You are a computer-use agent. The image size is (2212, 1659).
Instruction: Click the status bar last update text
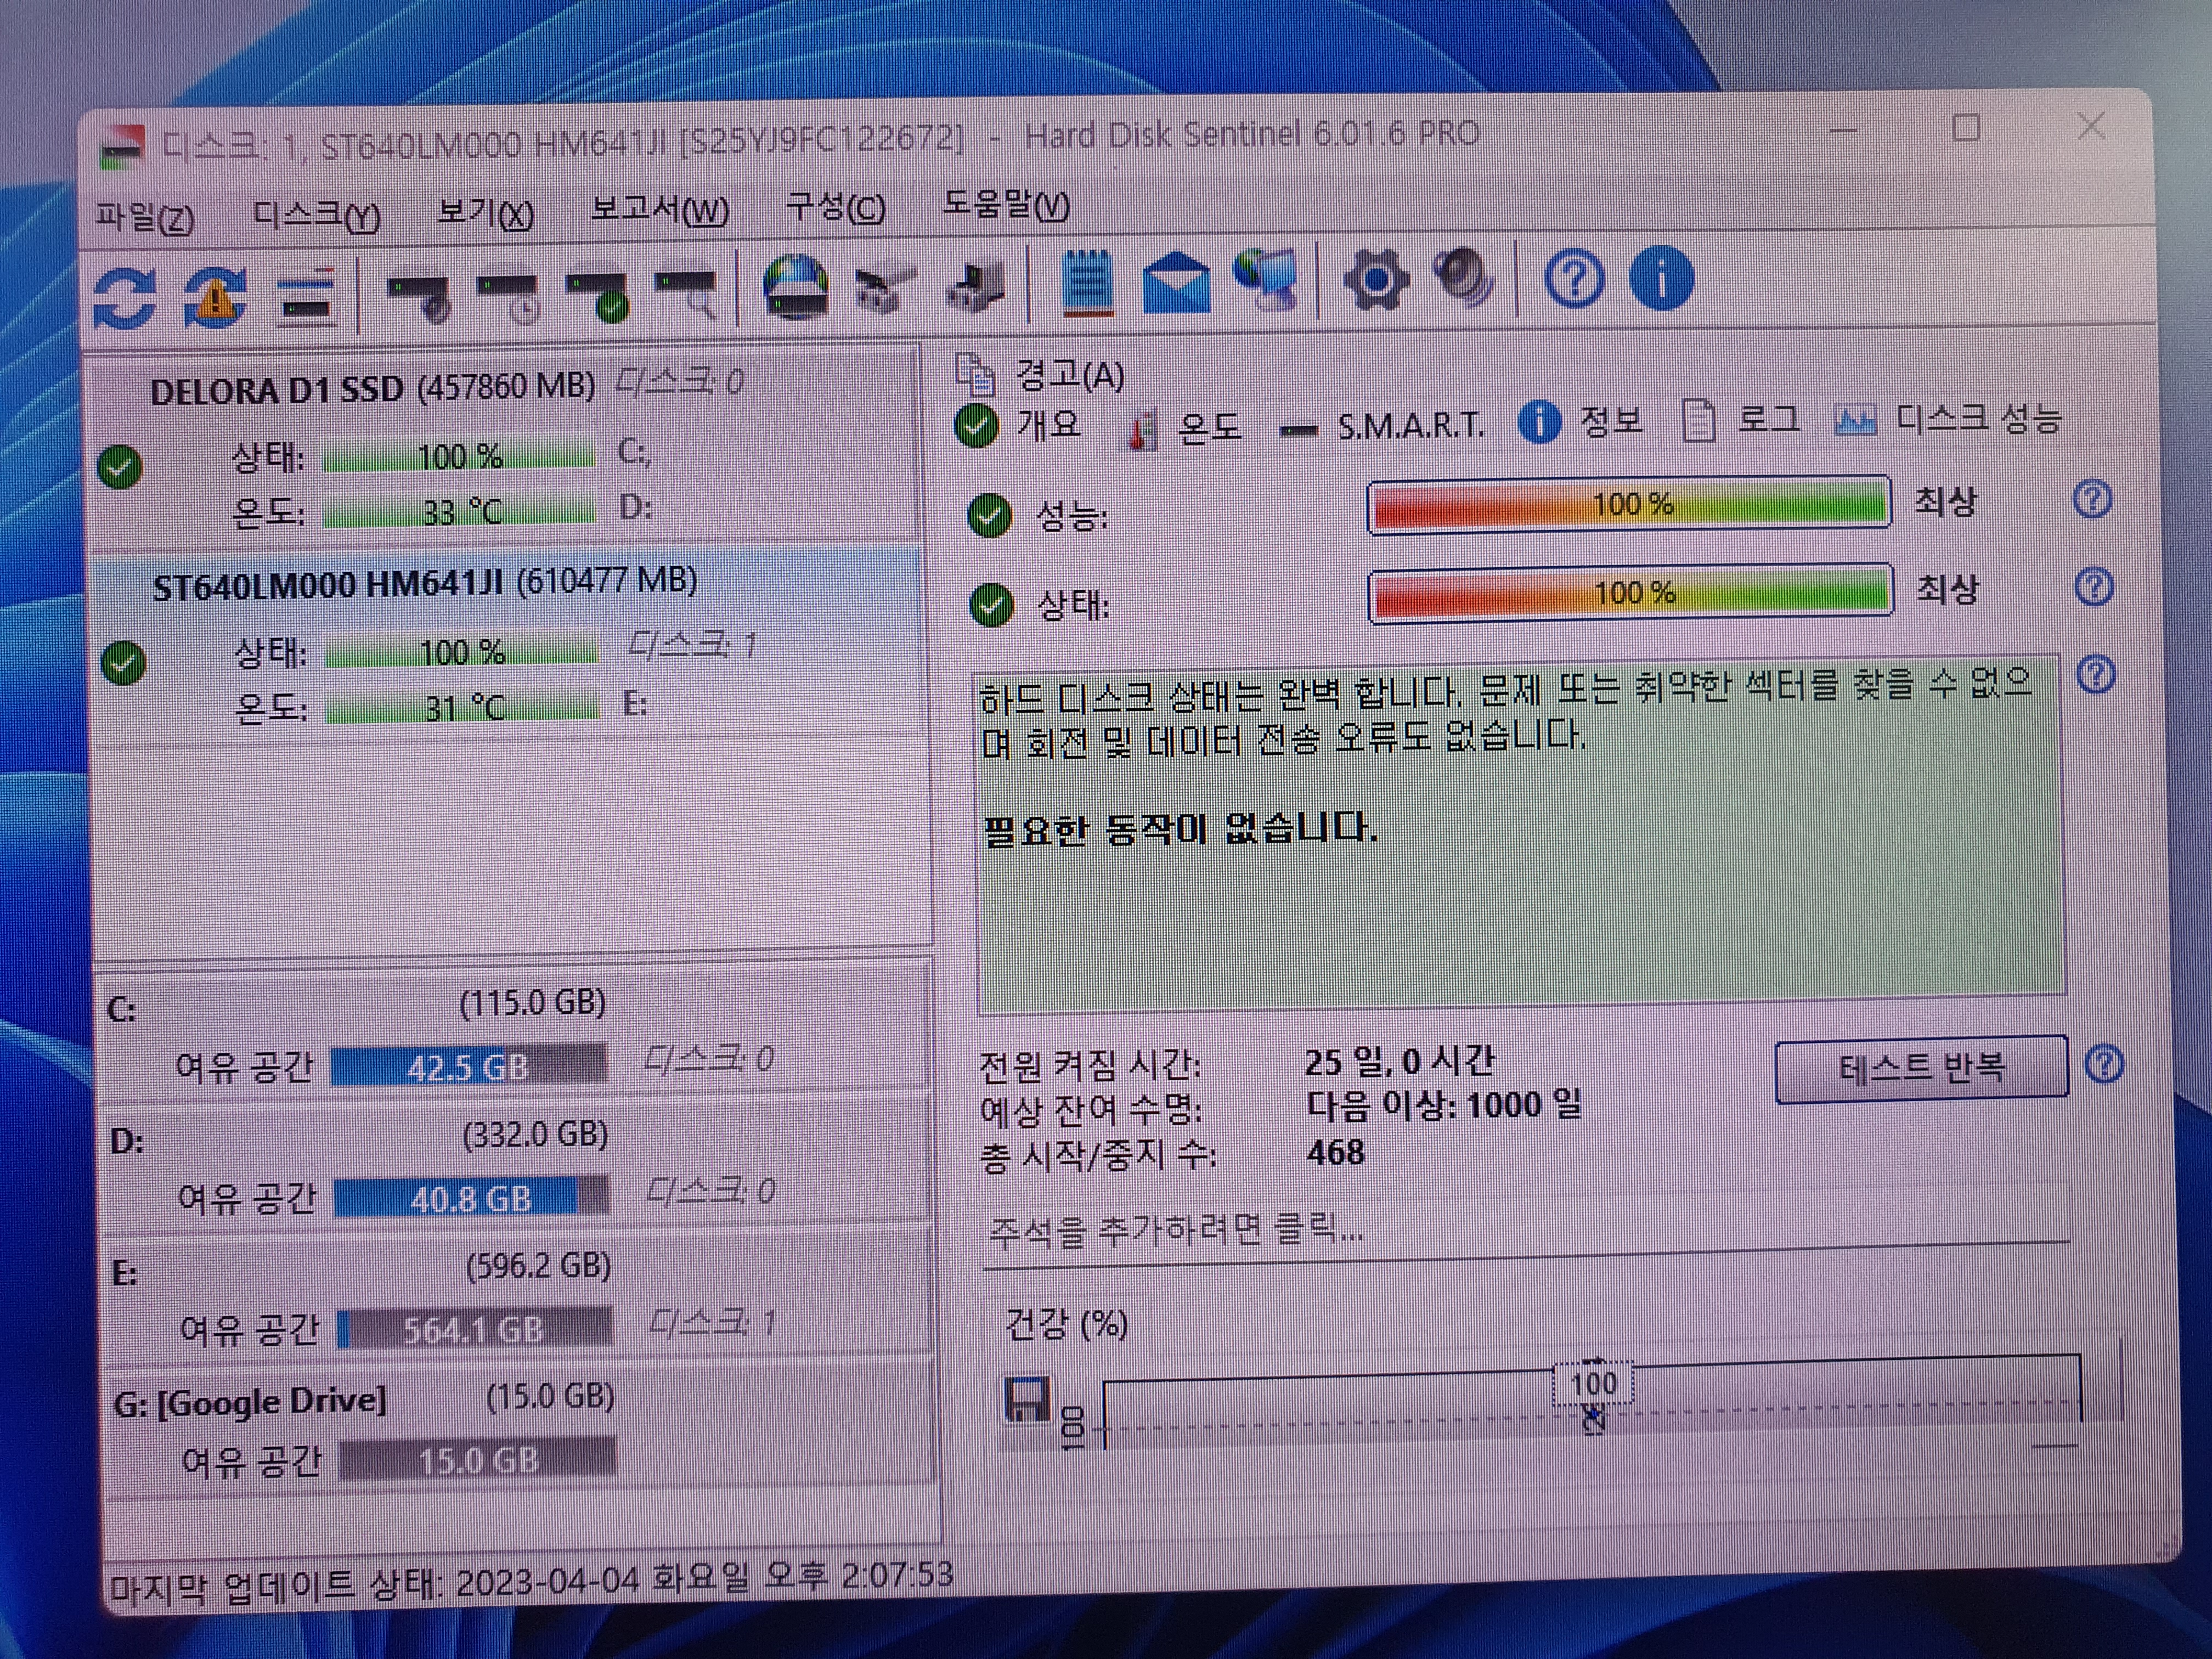point(531,1582)
